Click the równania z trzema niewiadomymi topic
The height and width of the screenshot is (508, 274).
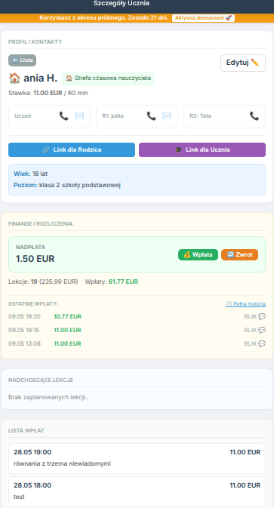(x=62, y=463)
